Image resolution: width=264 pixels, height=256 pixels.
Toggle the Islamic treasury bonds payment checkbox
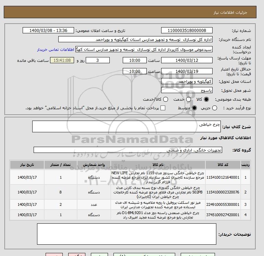pos(163,108)
